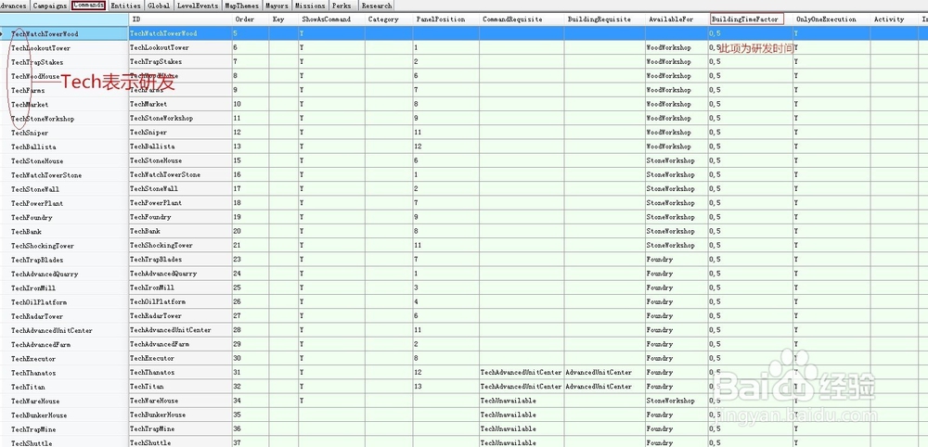Click the Key column header
Viewport: 928px width, 447px height.
tap(283, 19)
